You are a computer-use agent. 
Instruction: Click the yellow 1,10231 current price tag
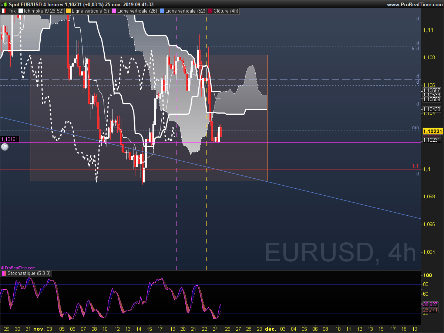(432, 131)
